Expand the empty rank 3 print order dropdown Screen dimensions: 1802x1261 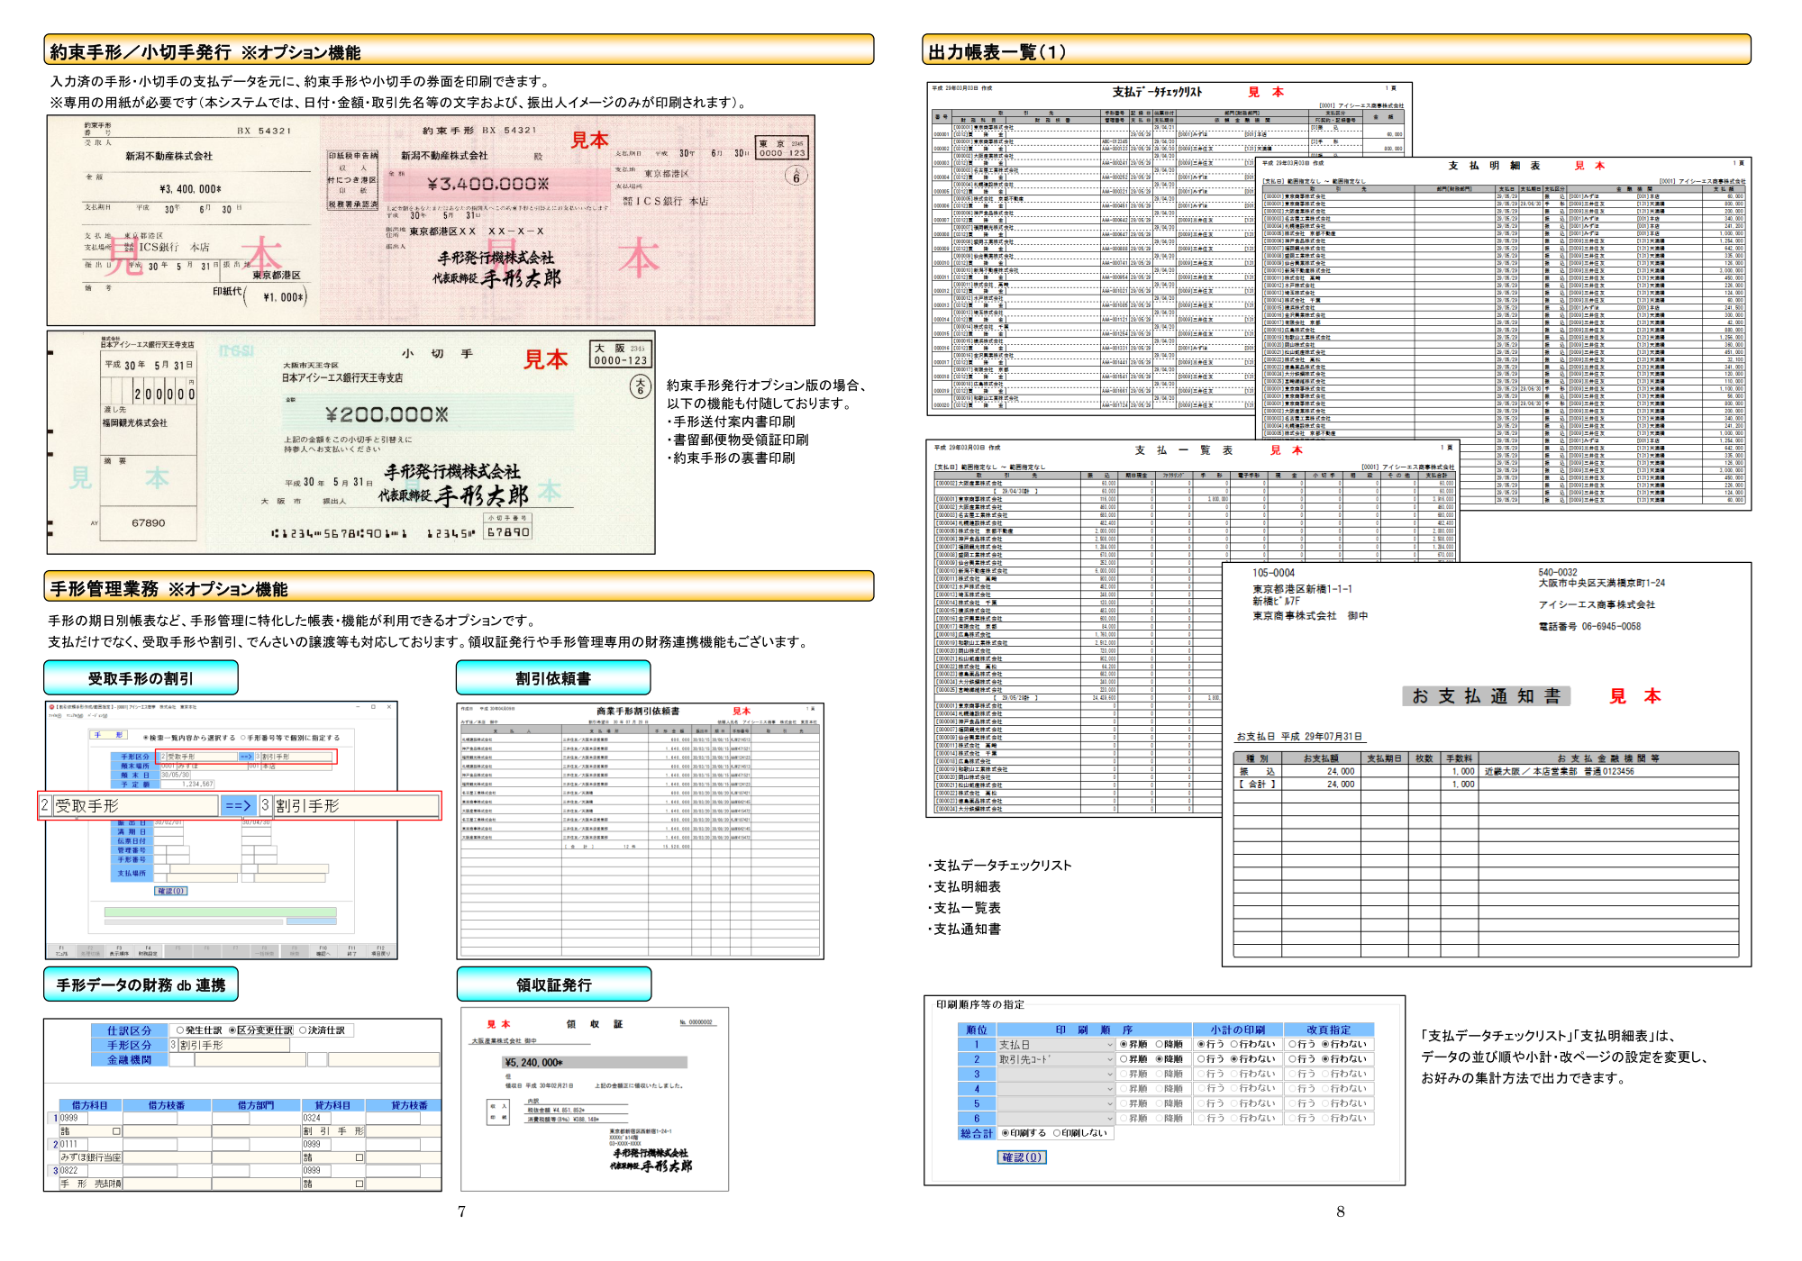point(1056,1074)
